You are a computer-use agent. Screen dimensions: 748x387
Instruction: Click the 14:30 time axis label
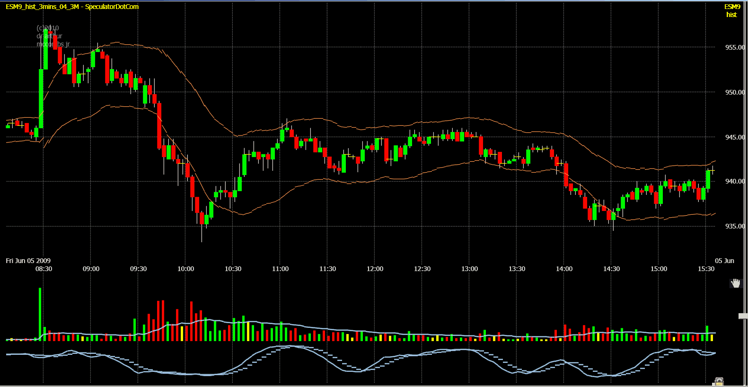click(x=612, y=269)
